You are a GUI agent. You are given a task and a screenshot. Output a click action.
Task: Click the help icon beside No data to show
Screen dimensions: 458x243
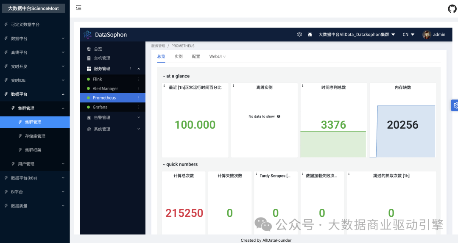tap(279, 116)
